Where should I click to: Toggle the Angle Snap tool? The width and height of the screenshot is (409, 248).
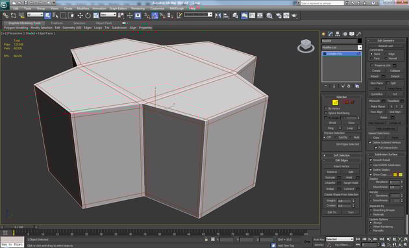click(155, 16)
